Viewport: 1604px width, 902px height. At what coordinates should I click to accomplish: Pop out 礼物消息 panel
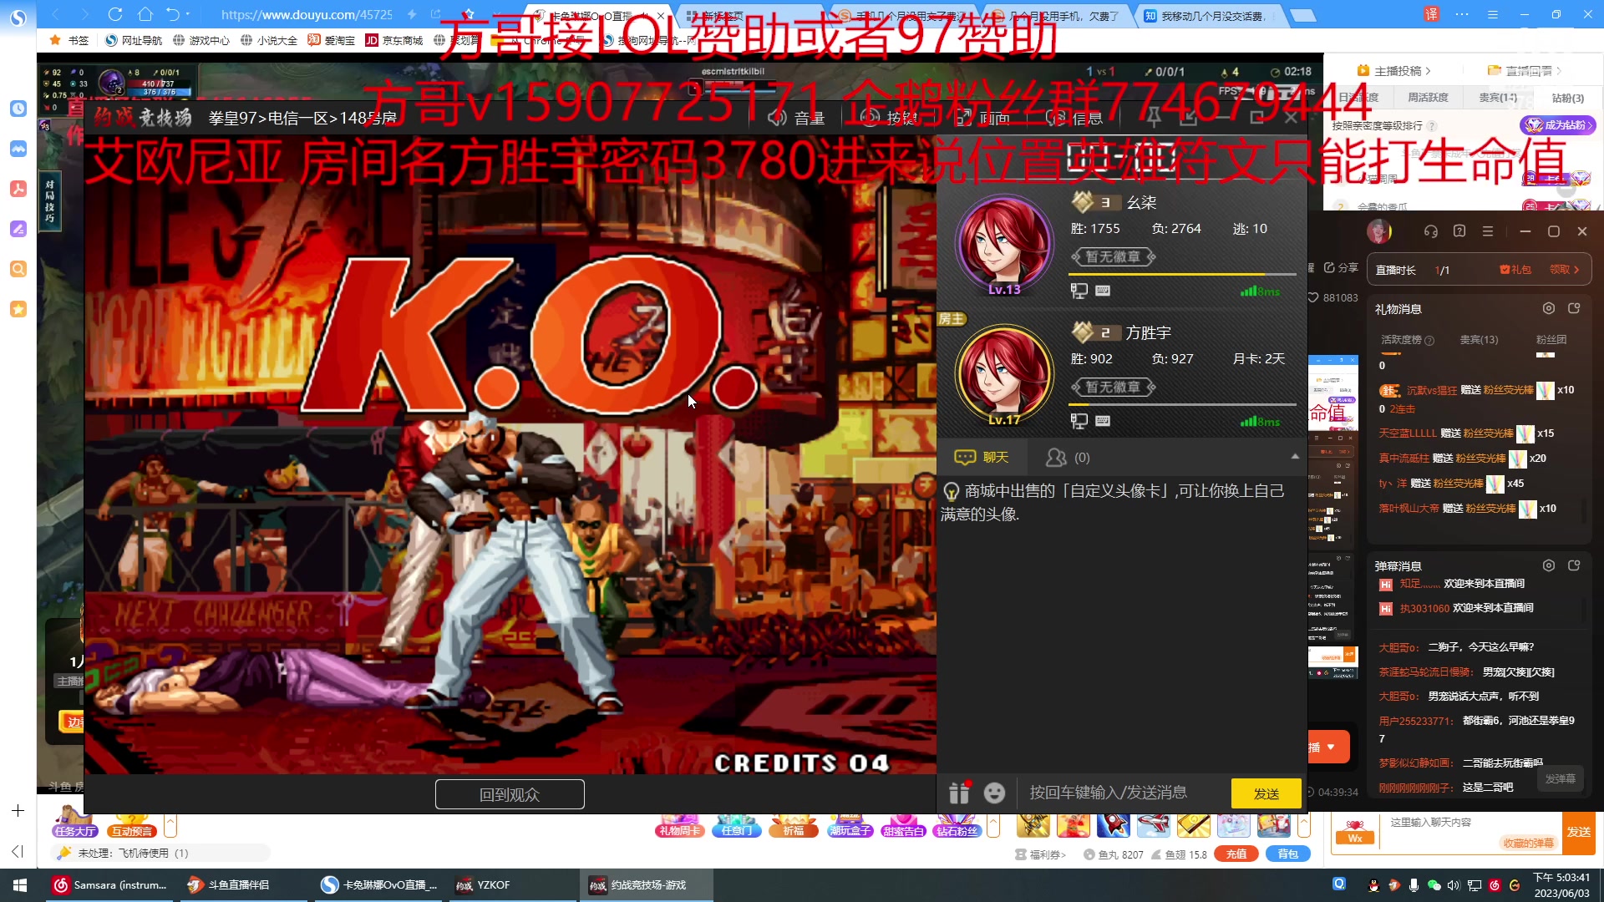pos(1574,308)
